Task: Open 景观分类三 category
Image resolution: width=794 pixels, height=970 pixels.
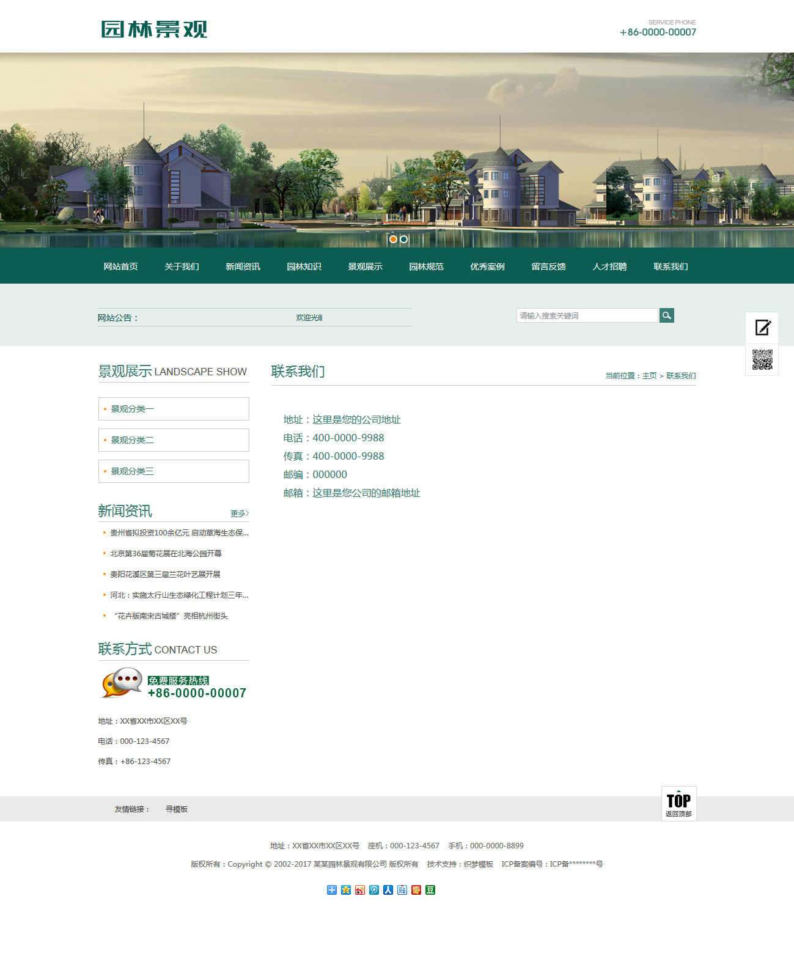Action: point(132,471)
